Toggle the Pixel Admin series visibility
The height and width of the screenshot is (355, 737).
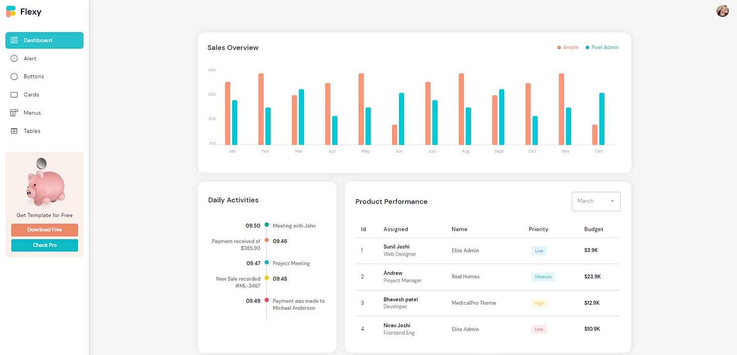(601, 47)
